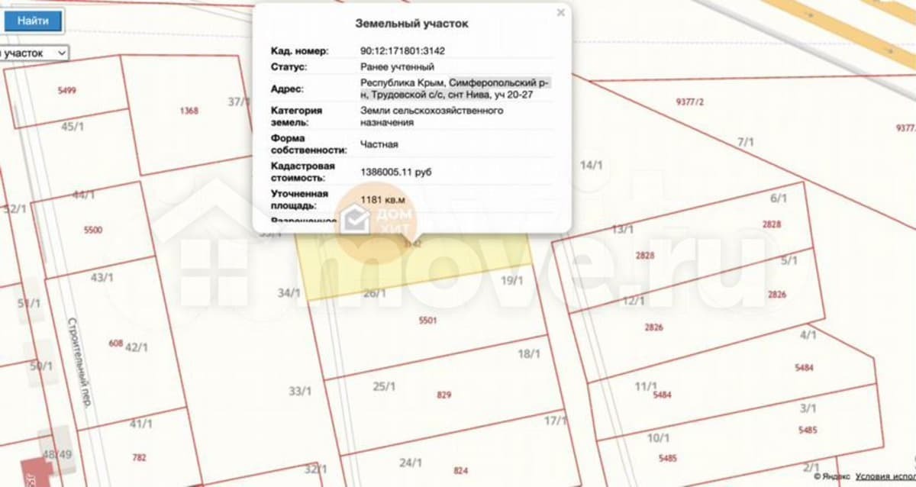Screen dimensions: 916x487
Task: Click lot label 25/1
Action: coord(383,386)
